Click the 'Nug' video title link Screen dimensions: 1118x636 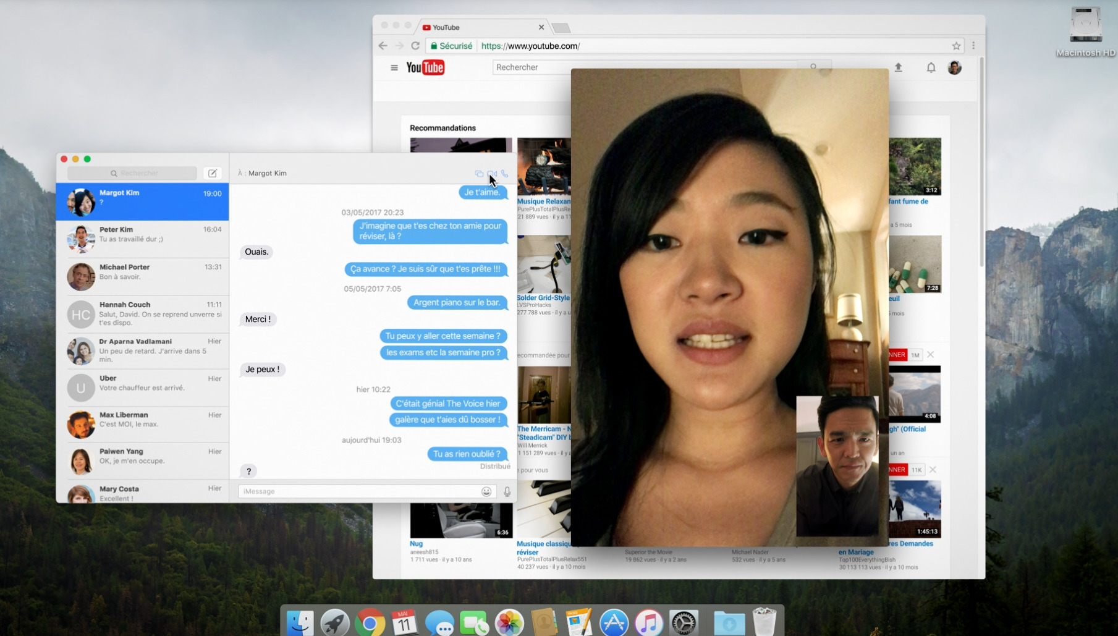click(x=417, y=544)
